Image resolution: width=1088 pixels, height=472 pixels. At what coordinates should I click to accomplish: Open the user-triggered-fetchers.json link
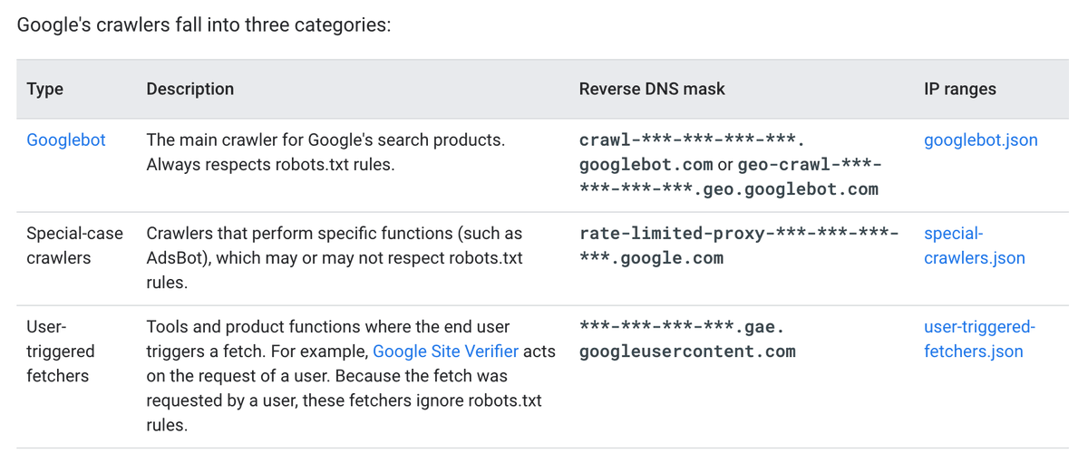click(x=979, y=339)
